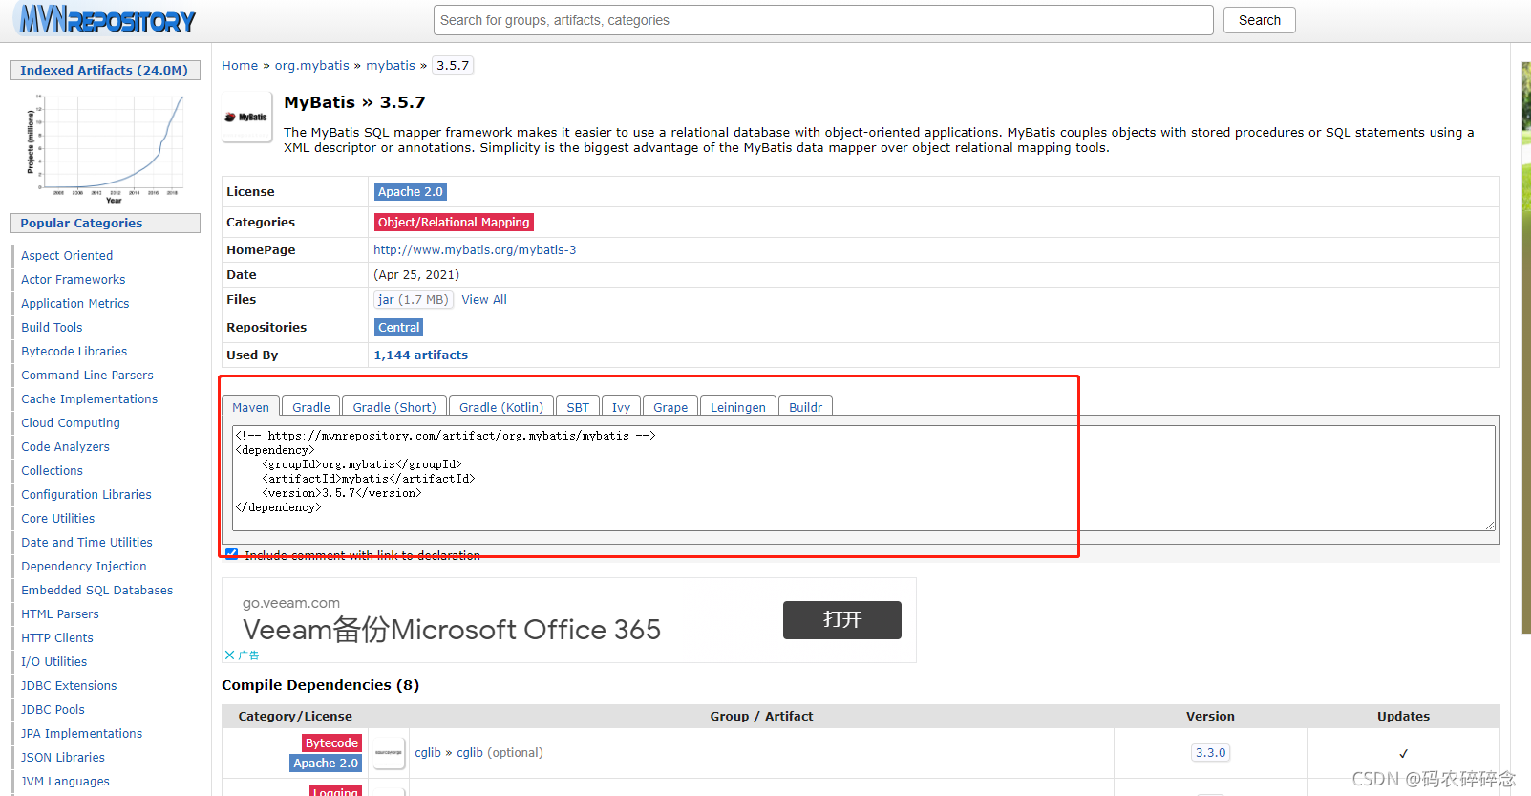Image resolution: width=1531 pixels, height=796 pixels.
Task: Open Date and Time Utilities category
Action: point(87,542)
